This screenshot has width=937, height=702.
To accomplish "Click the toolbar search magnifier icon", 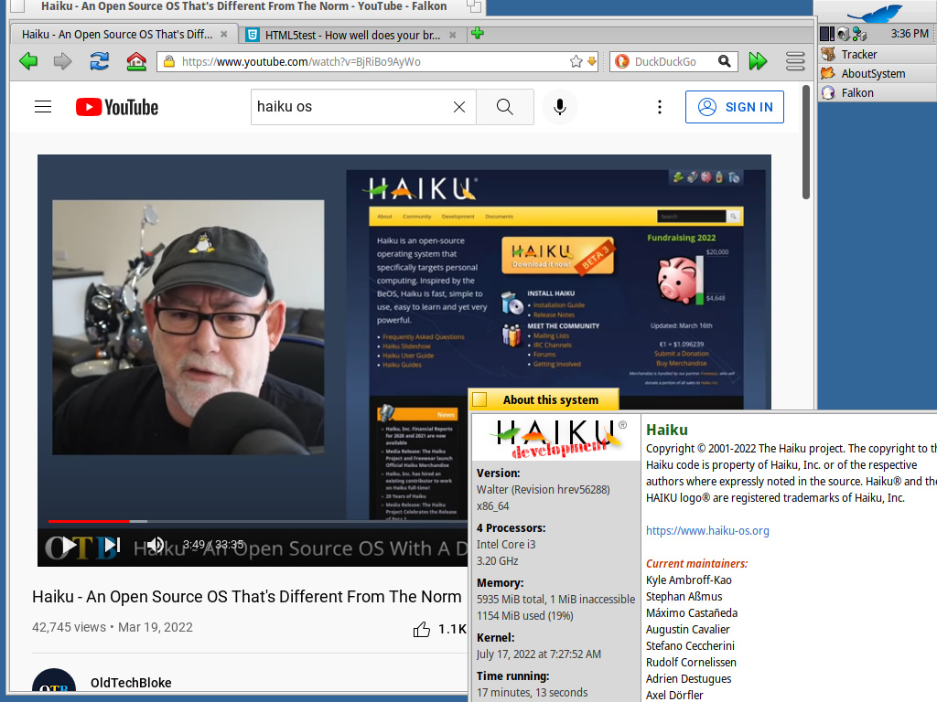I will (725, 61).
